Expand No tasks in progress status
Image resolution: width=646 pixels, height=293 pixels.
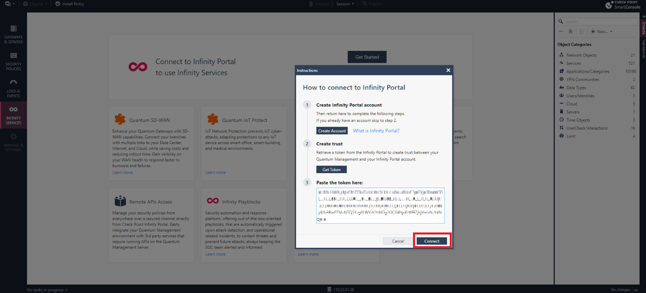click(47, 290)
